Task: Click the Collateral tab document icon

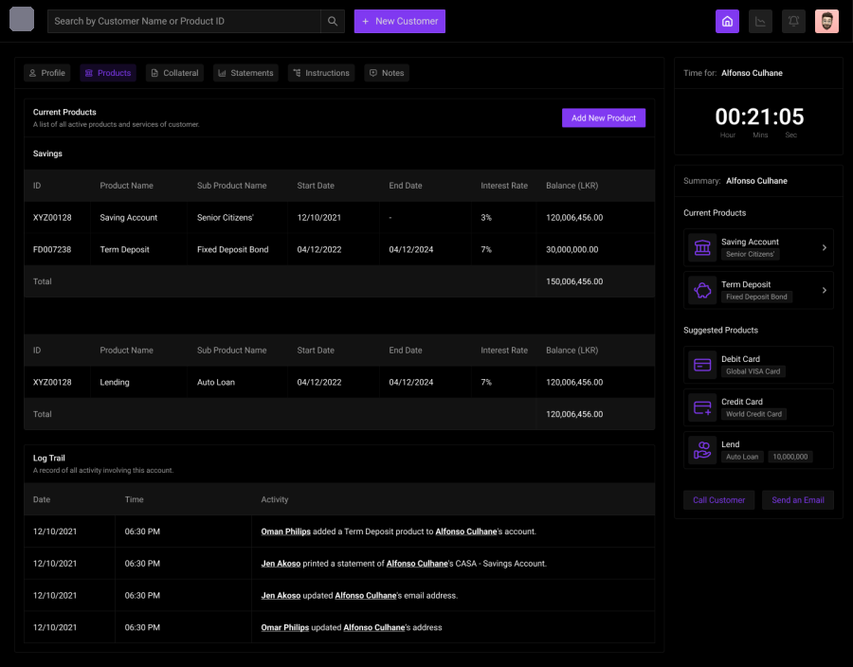Action: pos(154,73)
